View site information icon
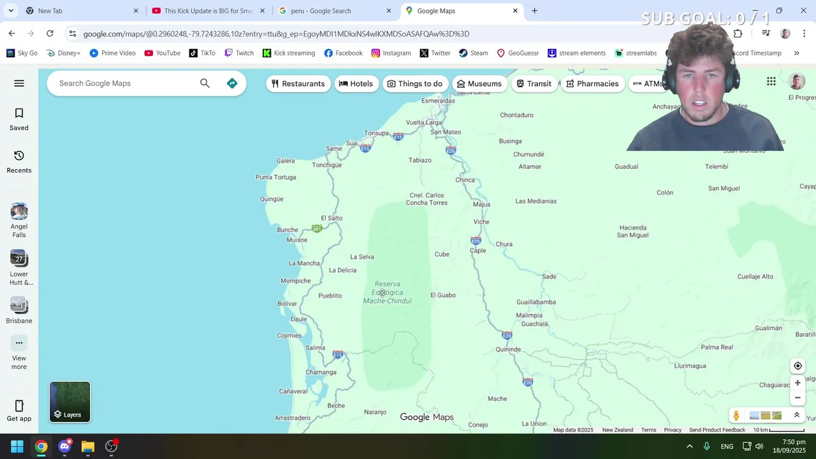 [73, 34]
